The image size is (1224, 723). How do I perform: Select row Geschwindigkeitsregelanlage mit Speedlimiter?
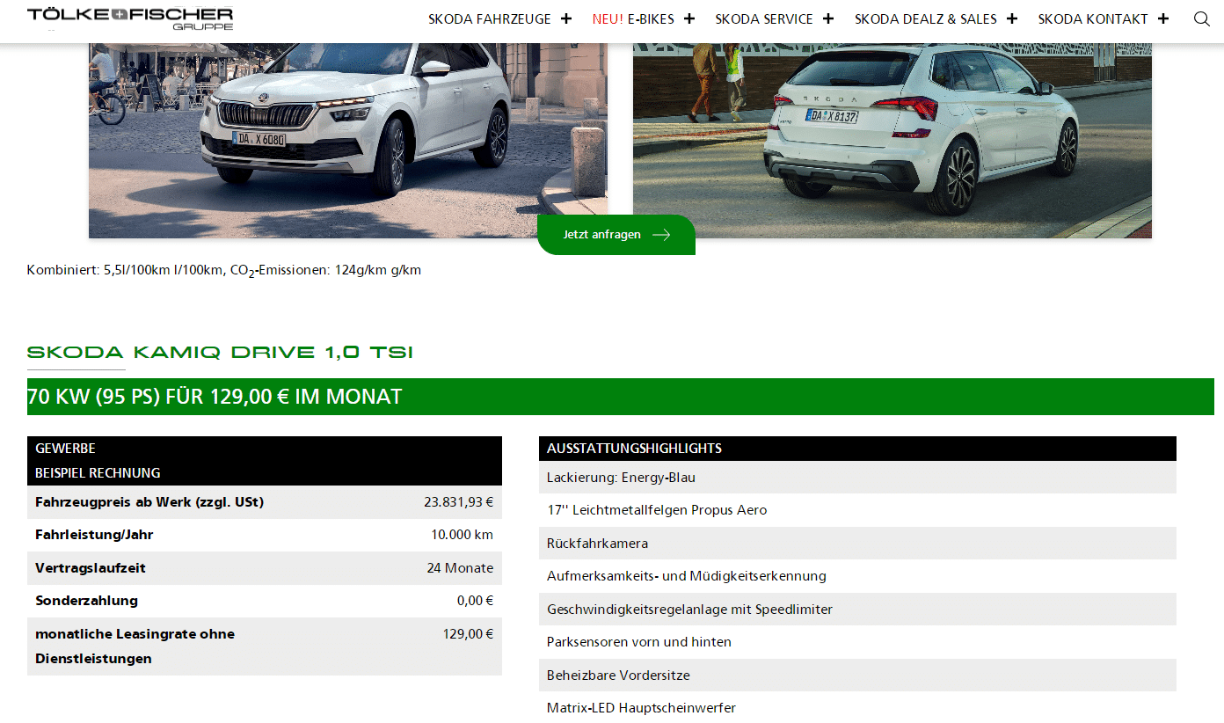(857, 610)
